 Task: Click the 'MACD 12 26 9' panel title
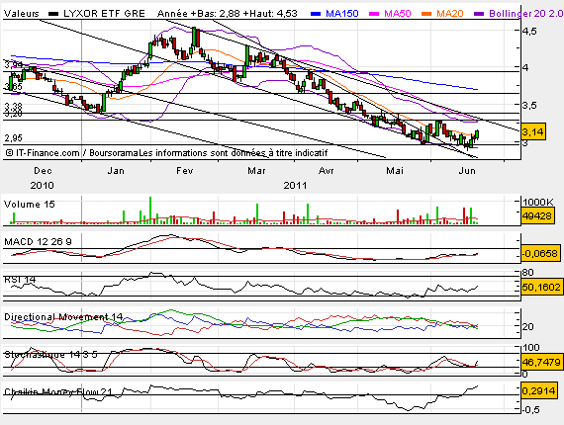click(38, 242)
